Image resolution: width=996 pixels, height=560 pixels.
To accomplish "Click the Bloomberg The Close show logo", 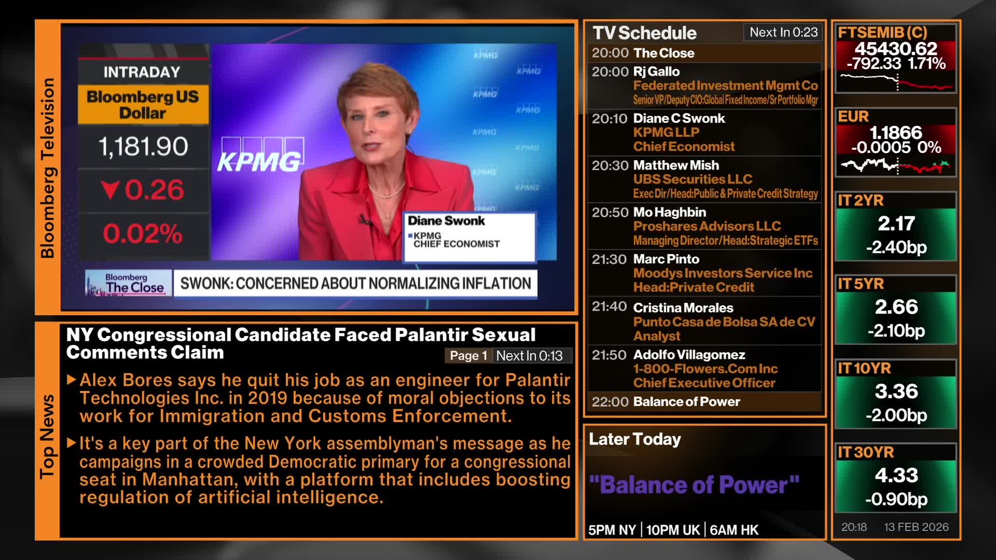I will click(128, 283).
